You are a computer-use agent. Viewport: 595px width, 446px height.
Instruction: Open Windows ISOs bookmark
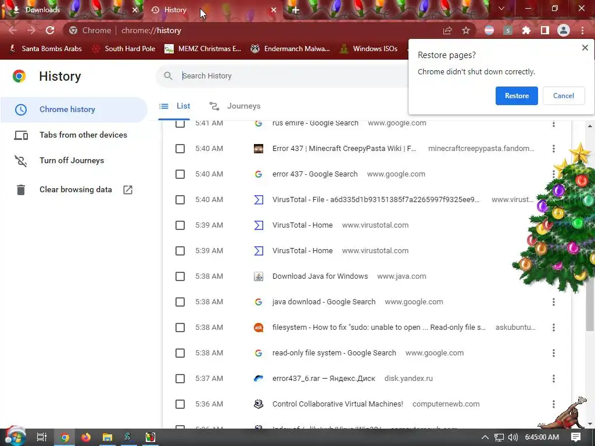coord(368,49)
